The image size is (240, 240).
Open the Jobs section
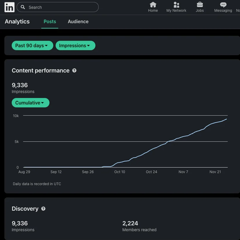tap(200, 6)
